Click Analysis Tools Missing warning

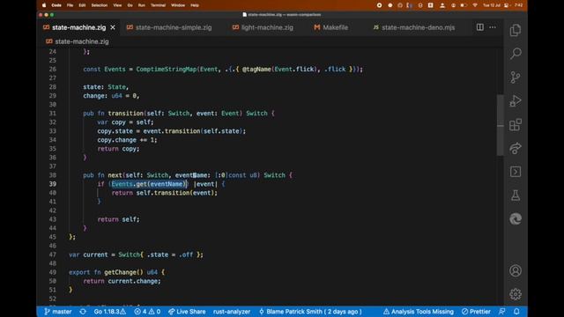419,312
